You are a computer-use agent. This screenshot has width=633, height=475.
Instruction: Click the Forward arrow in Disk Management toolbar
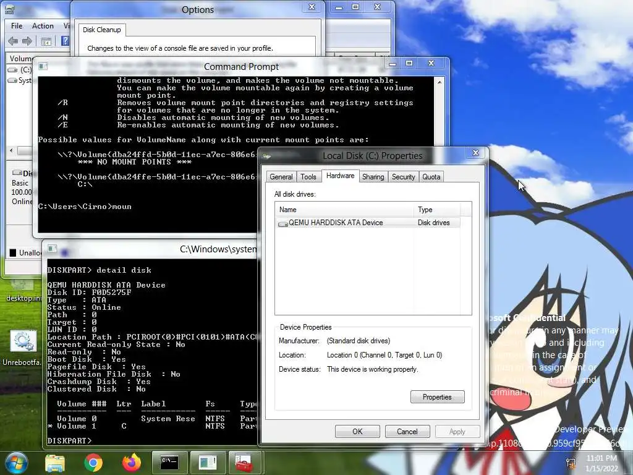tap(27, 41)
